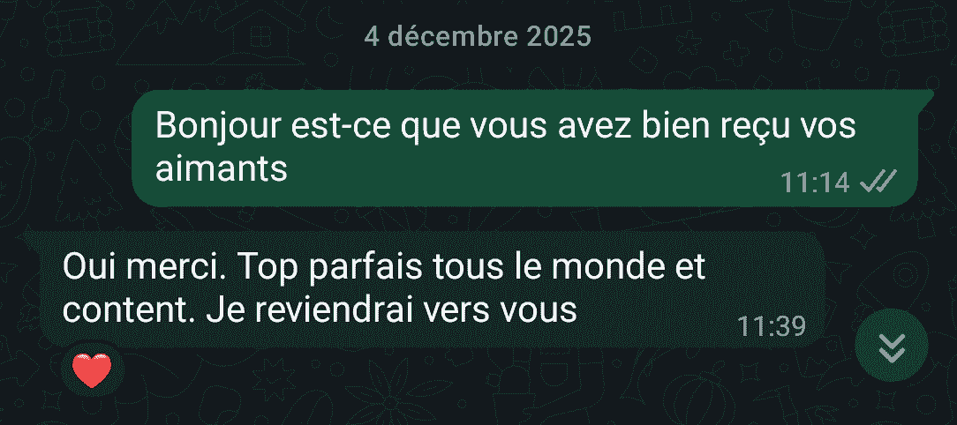Click the word "content." in received message
Image resolution: width=957 pixels, height=425 pixels.
[130, 311]
